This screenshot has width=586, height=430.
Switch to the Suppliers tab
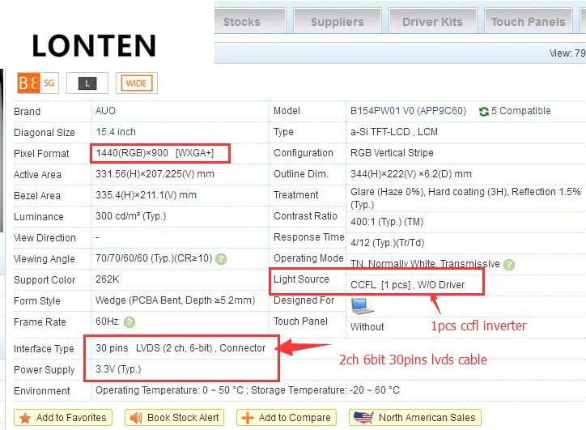pyautogui.click(x=337, y=22)
